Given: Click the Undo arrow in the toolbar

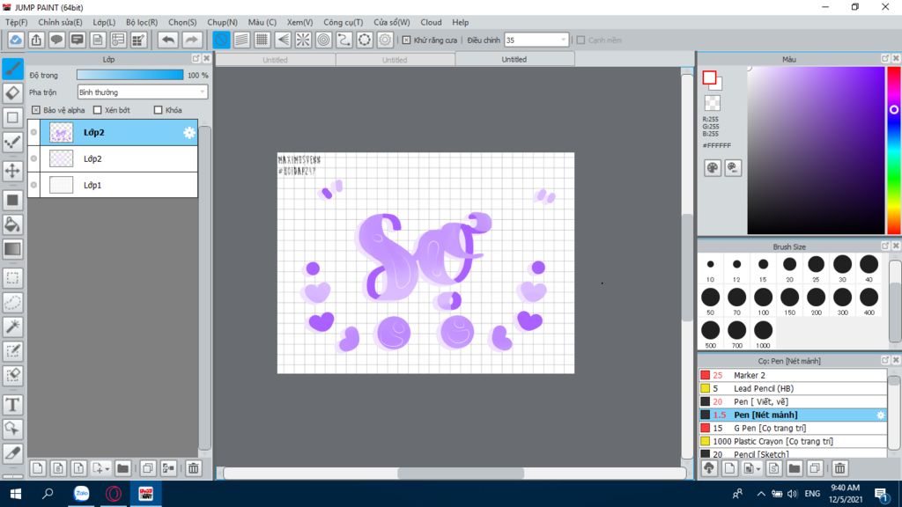Looking at the screenshot, I should tap(168, 40).
